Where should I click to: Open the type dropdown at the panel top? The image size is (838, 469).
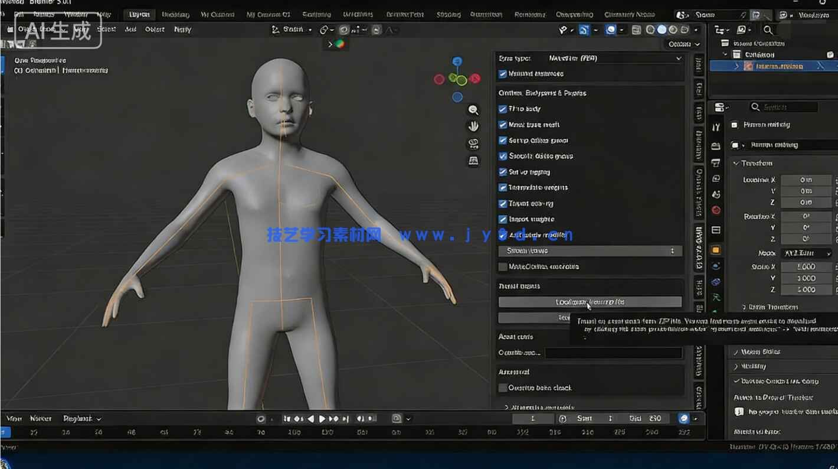(x=614, y=58)
